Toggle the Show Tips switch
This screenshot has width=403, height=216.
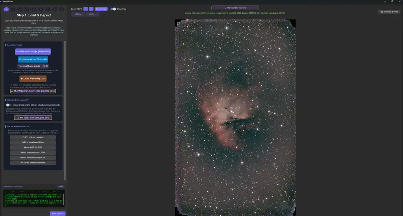pos(113,9)
